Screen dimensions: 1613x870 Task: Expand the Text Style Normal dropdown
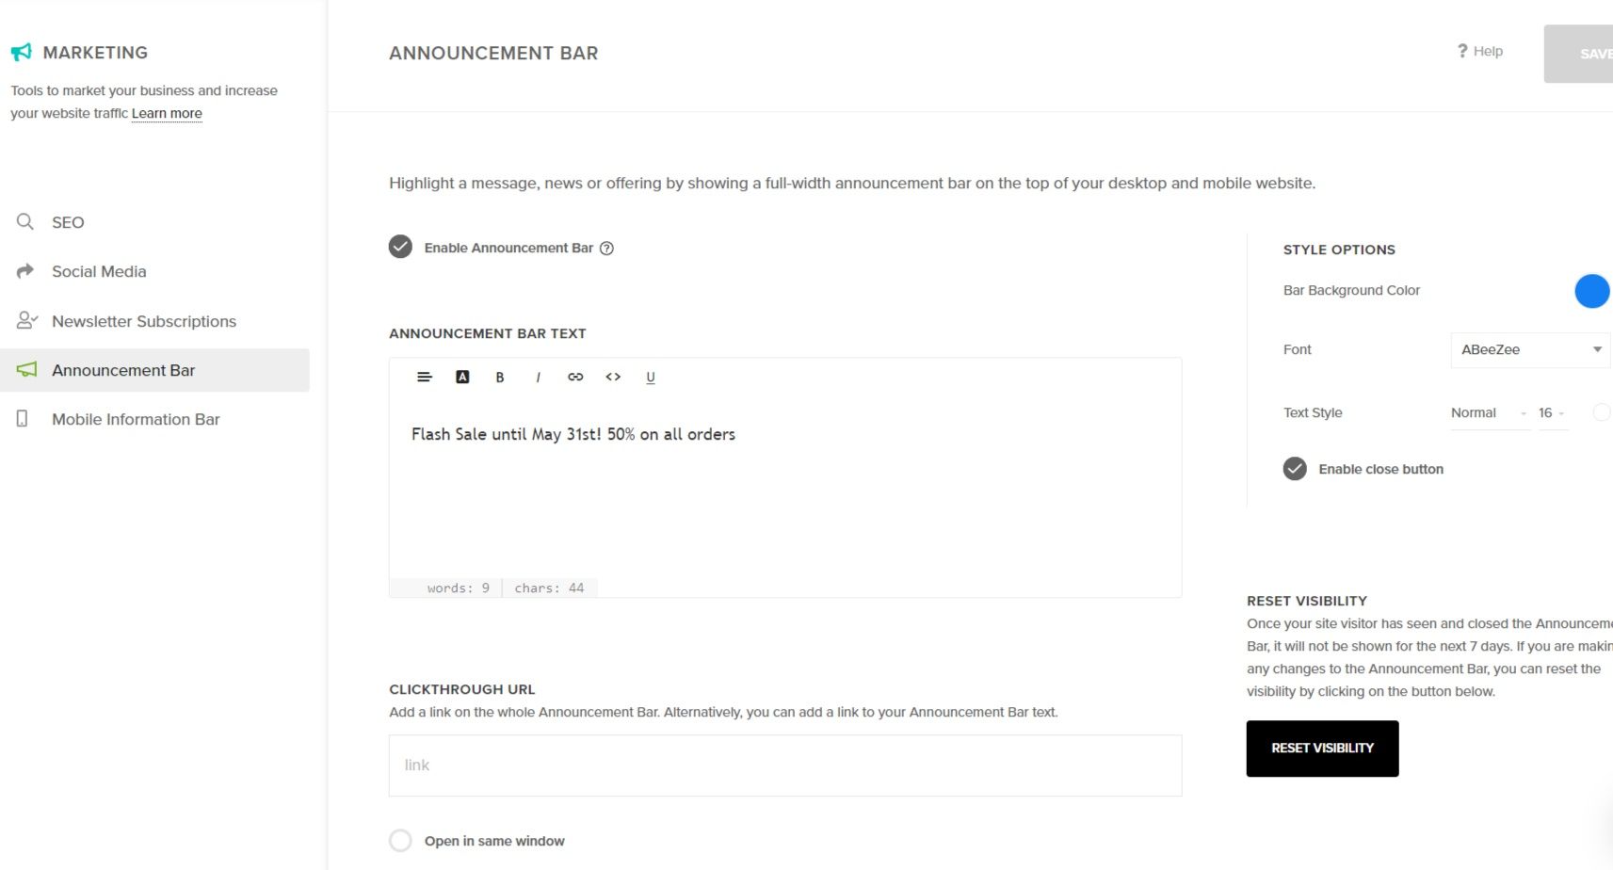(1490, 413)
